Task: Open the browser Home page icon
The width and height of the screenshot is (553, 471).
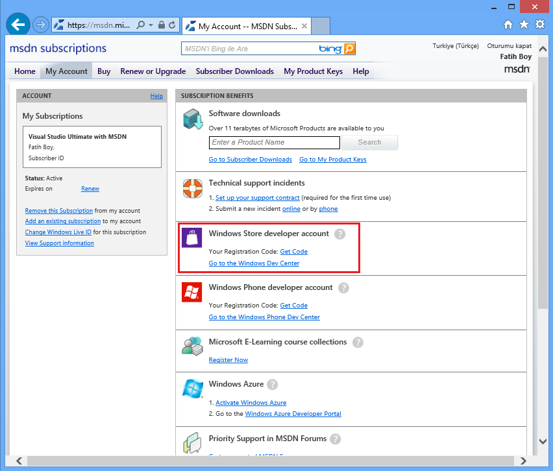Action: click(508, 25)
